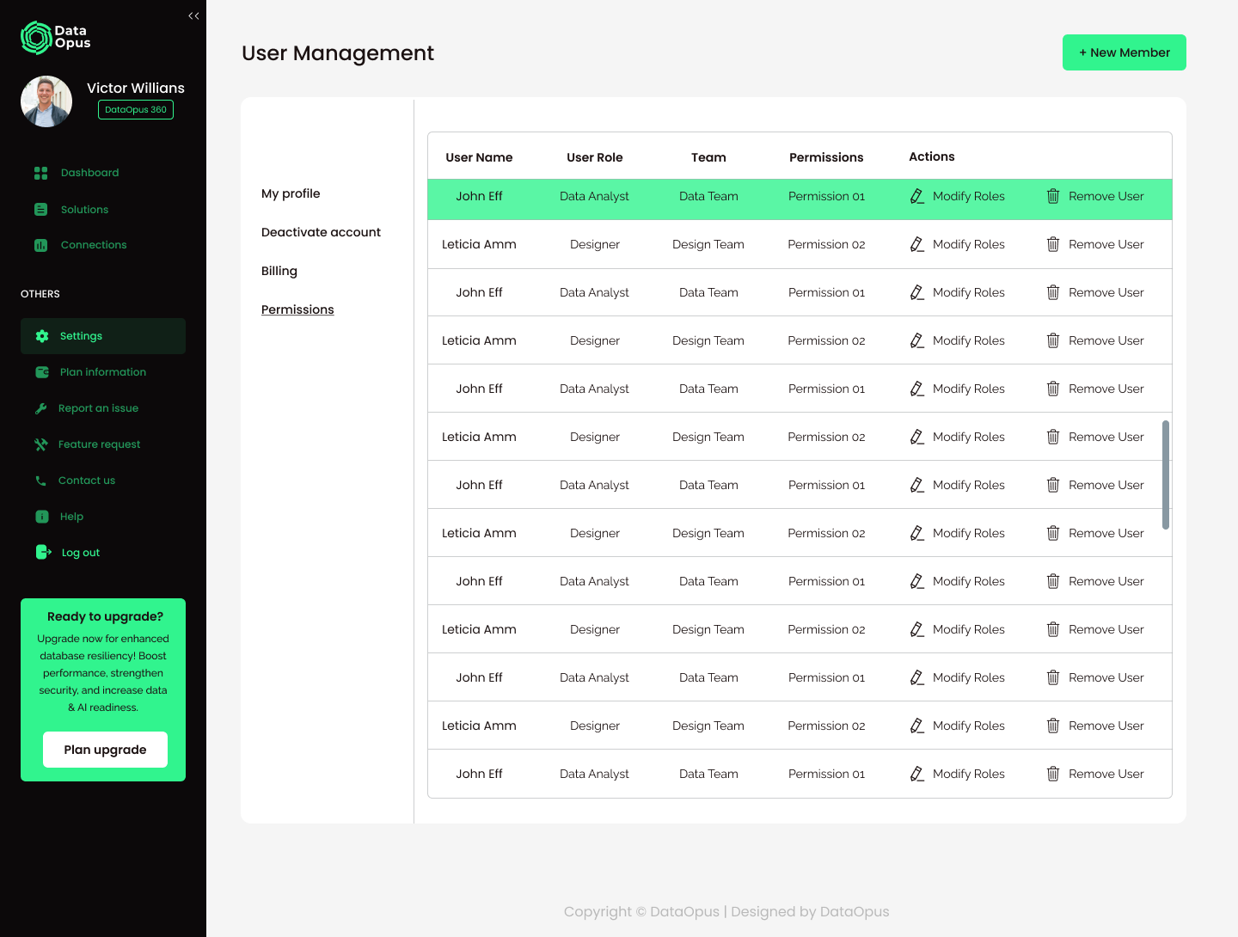Open the Plan information wallet icon
The image size is (1238, 937).
[x=42, y=372]
